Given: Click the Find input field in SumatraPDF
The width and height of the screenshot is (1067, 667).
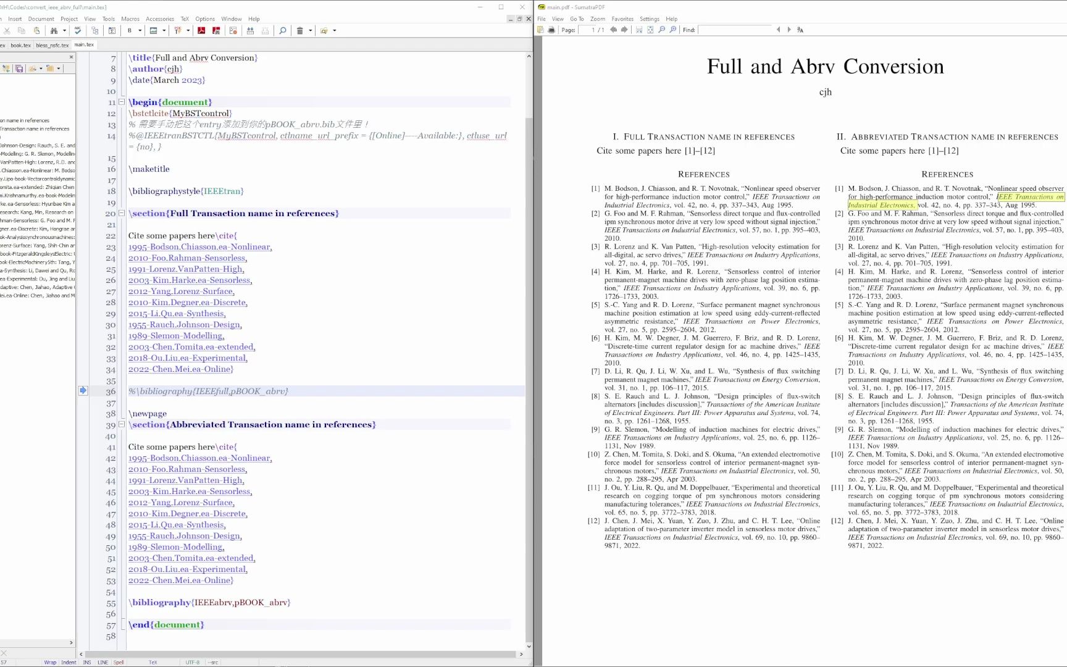Looking at the screenshot, I should 735,30.
